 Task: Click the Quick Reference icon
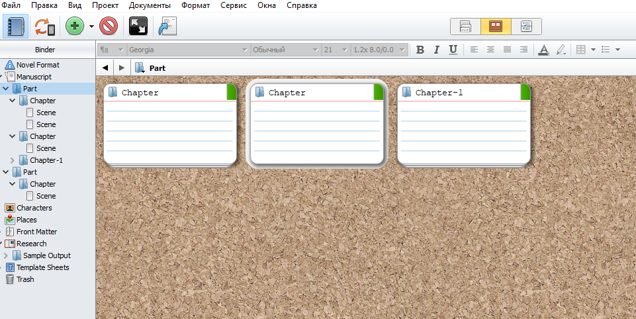click(x=168, y=26)
